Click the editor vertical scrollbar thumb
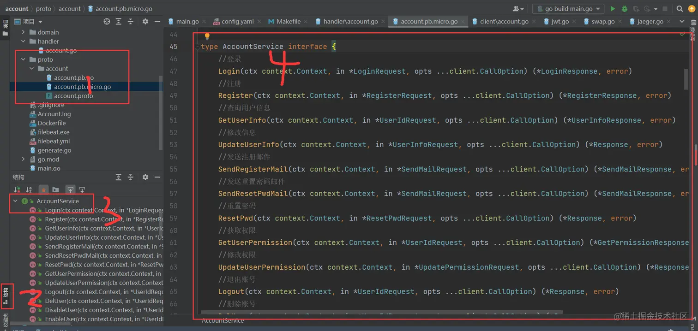Image resolution: width=698 pixels, height=331 pixels. [x=686, y=79]
